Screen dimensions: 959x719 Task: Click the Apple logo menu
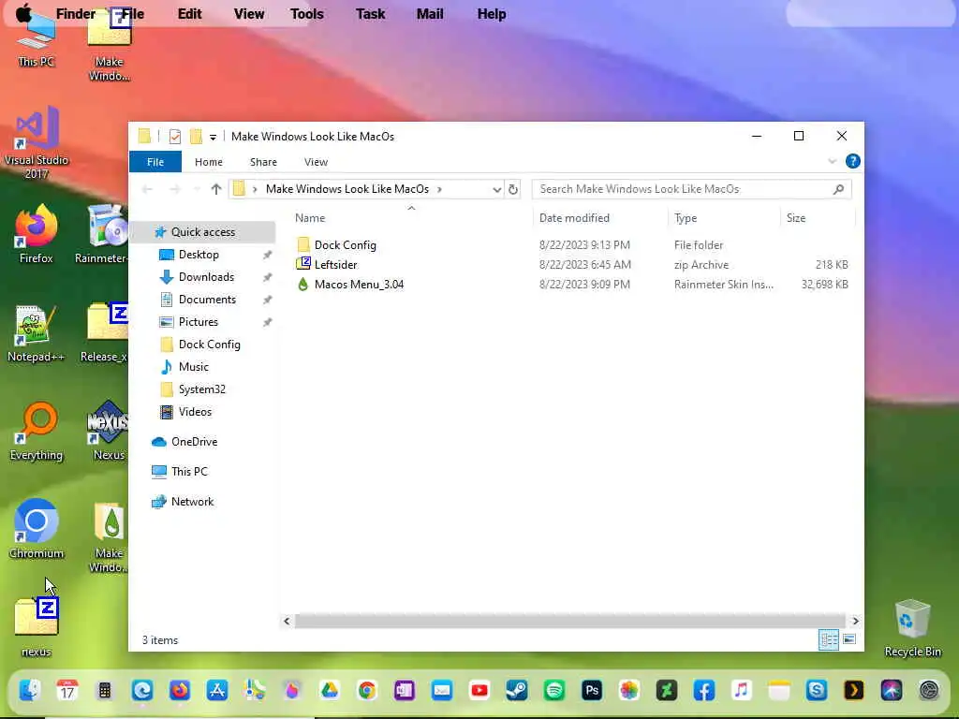tap(23, 13)
